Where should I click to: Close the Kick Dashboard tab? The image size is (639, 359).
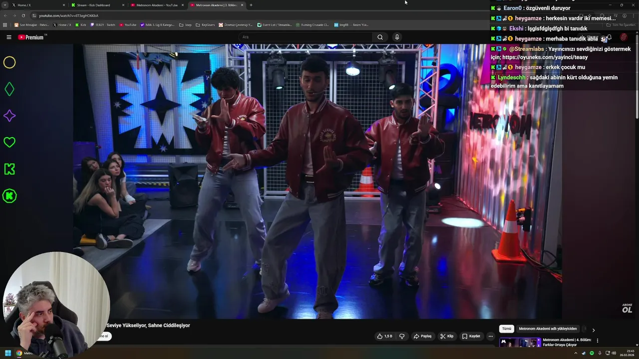(123, 5)
